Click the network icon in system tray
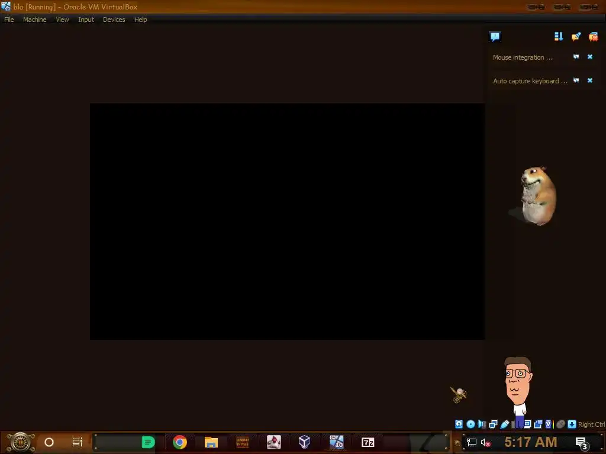606x454 pixels. click(471, 442)
